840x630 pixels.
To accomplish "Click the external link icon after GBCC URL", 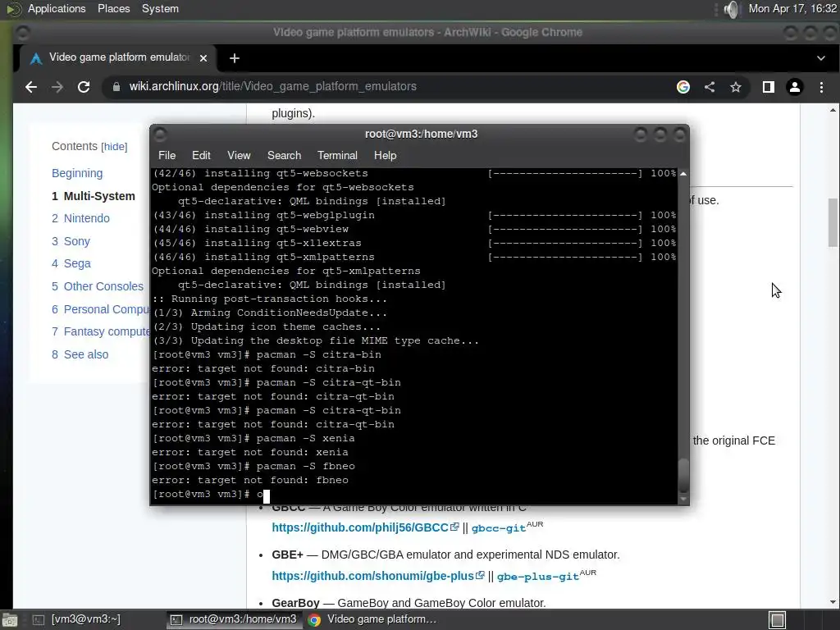I will (x=454, y=527).
